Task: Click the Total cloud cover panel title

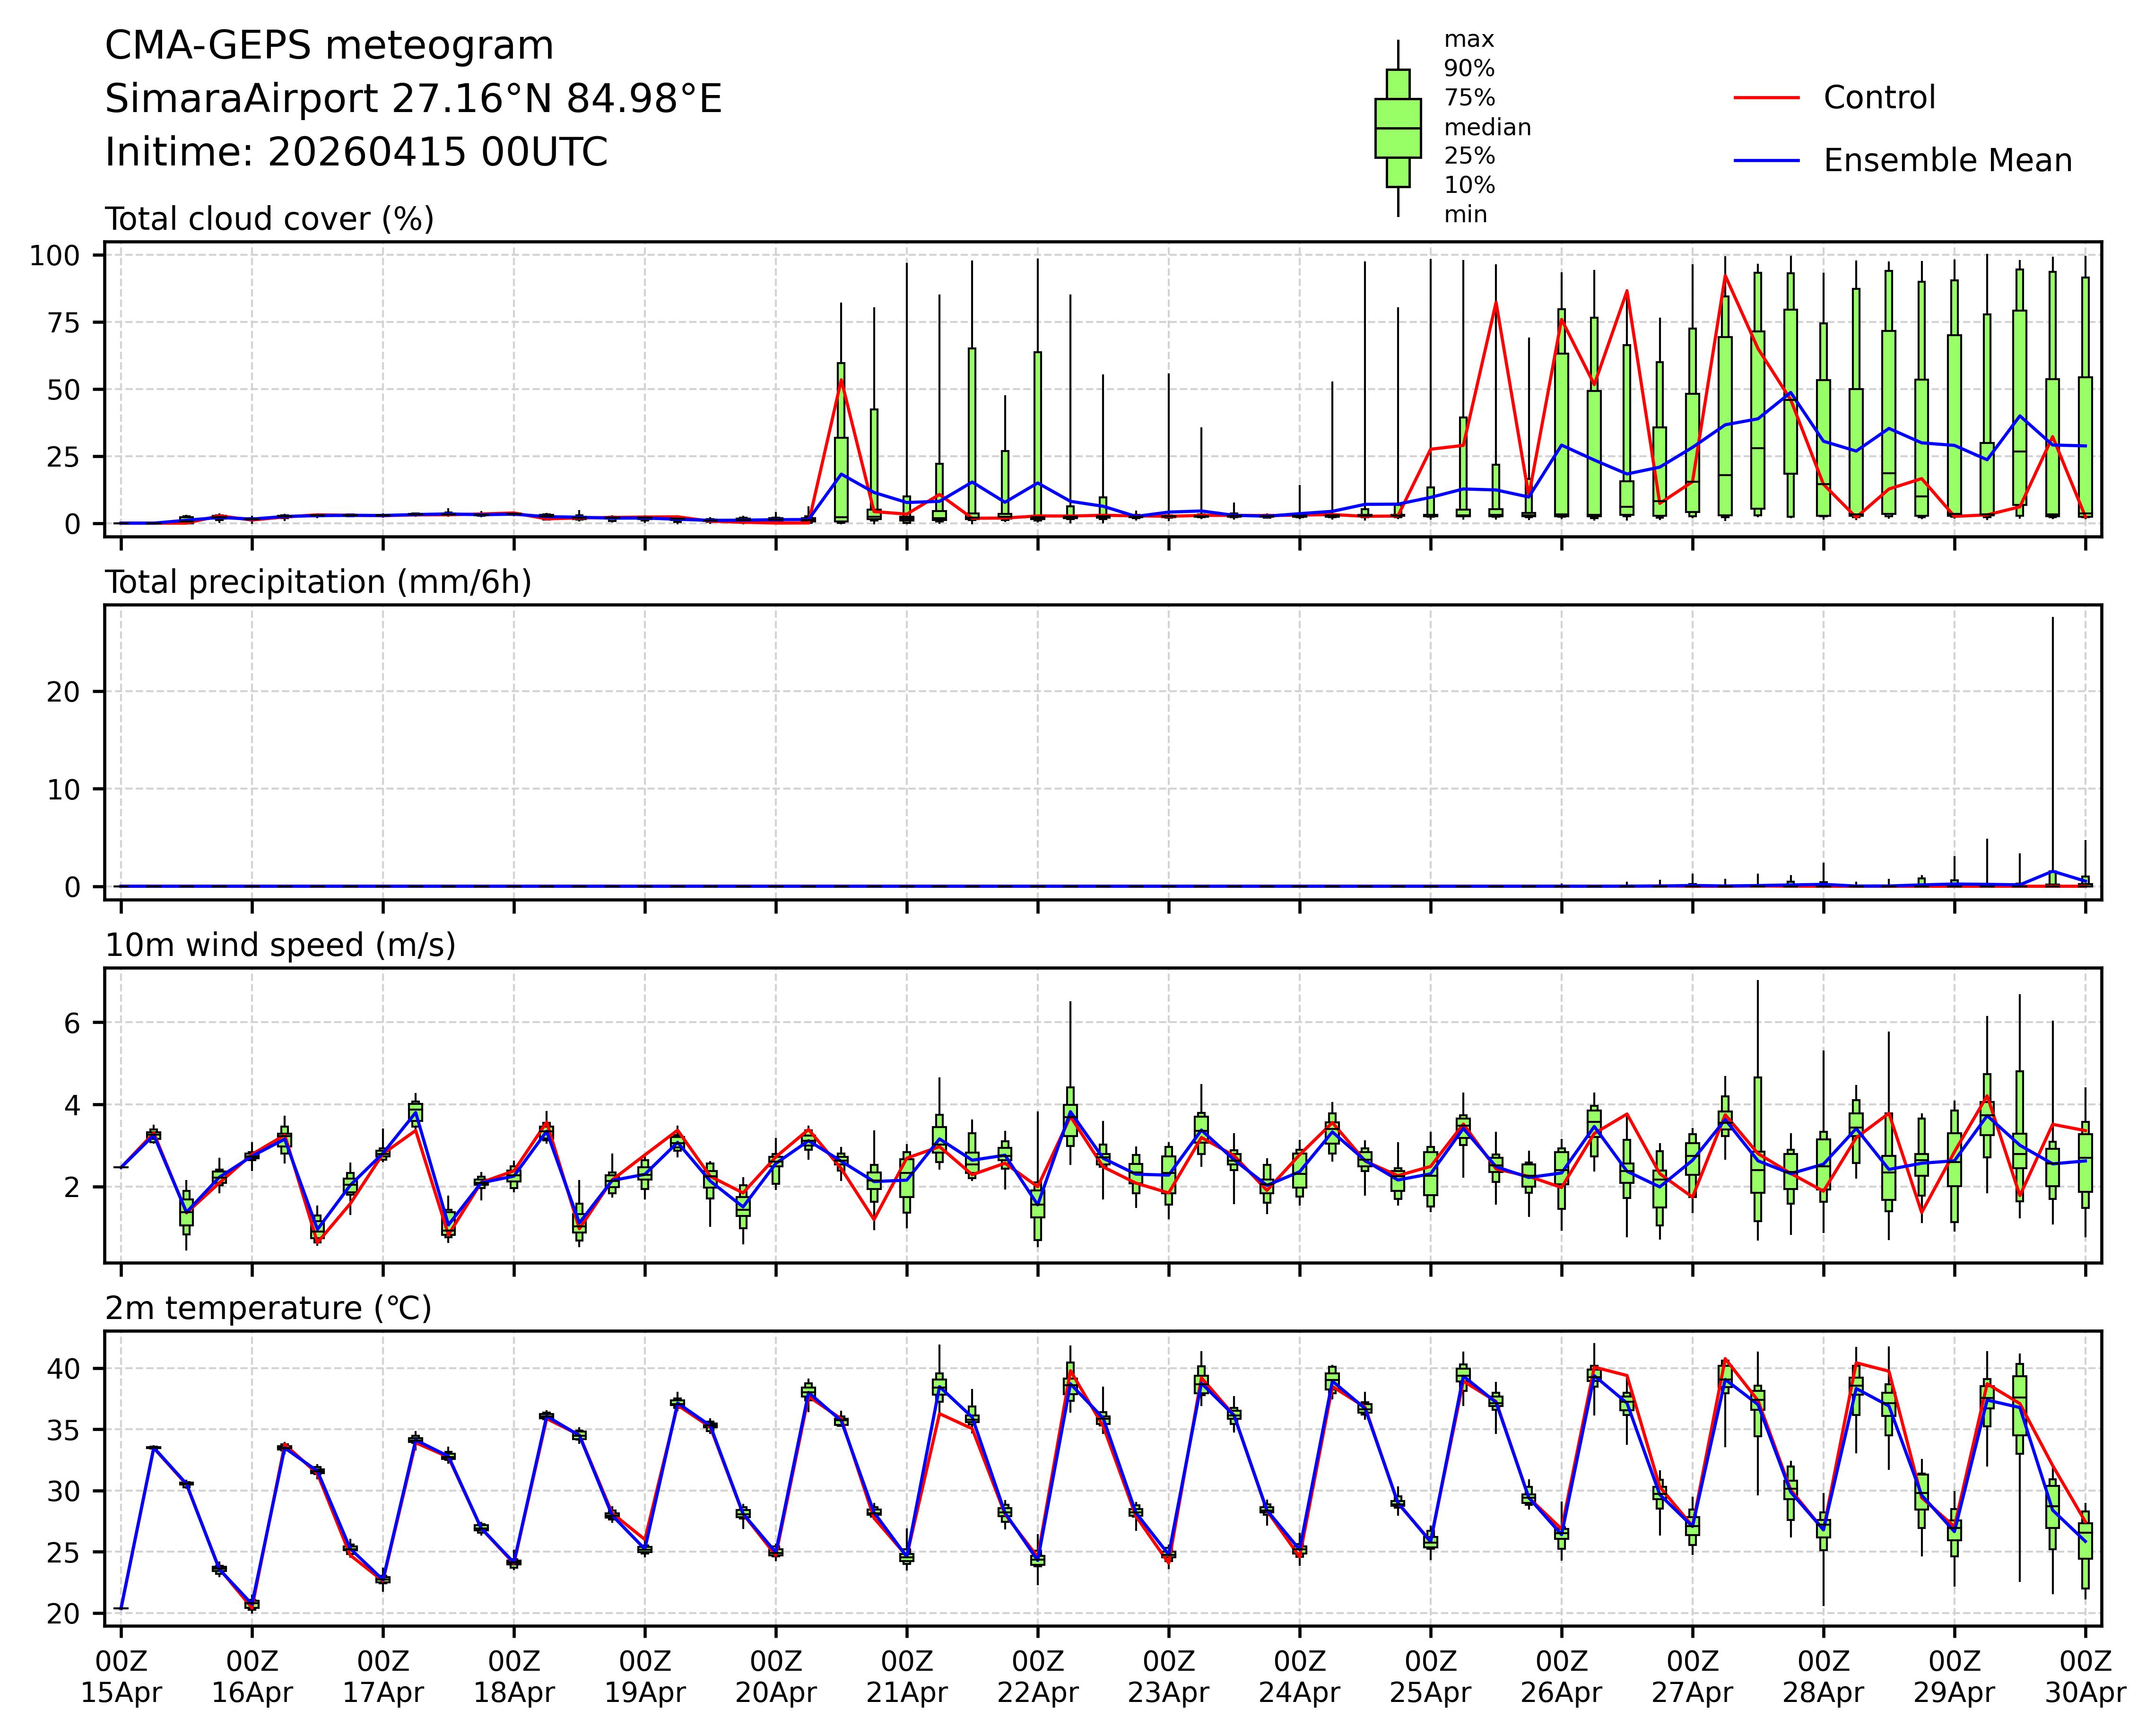Action: click(269, 219)
